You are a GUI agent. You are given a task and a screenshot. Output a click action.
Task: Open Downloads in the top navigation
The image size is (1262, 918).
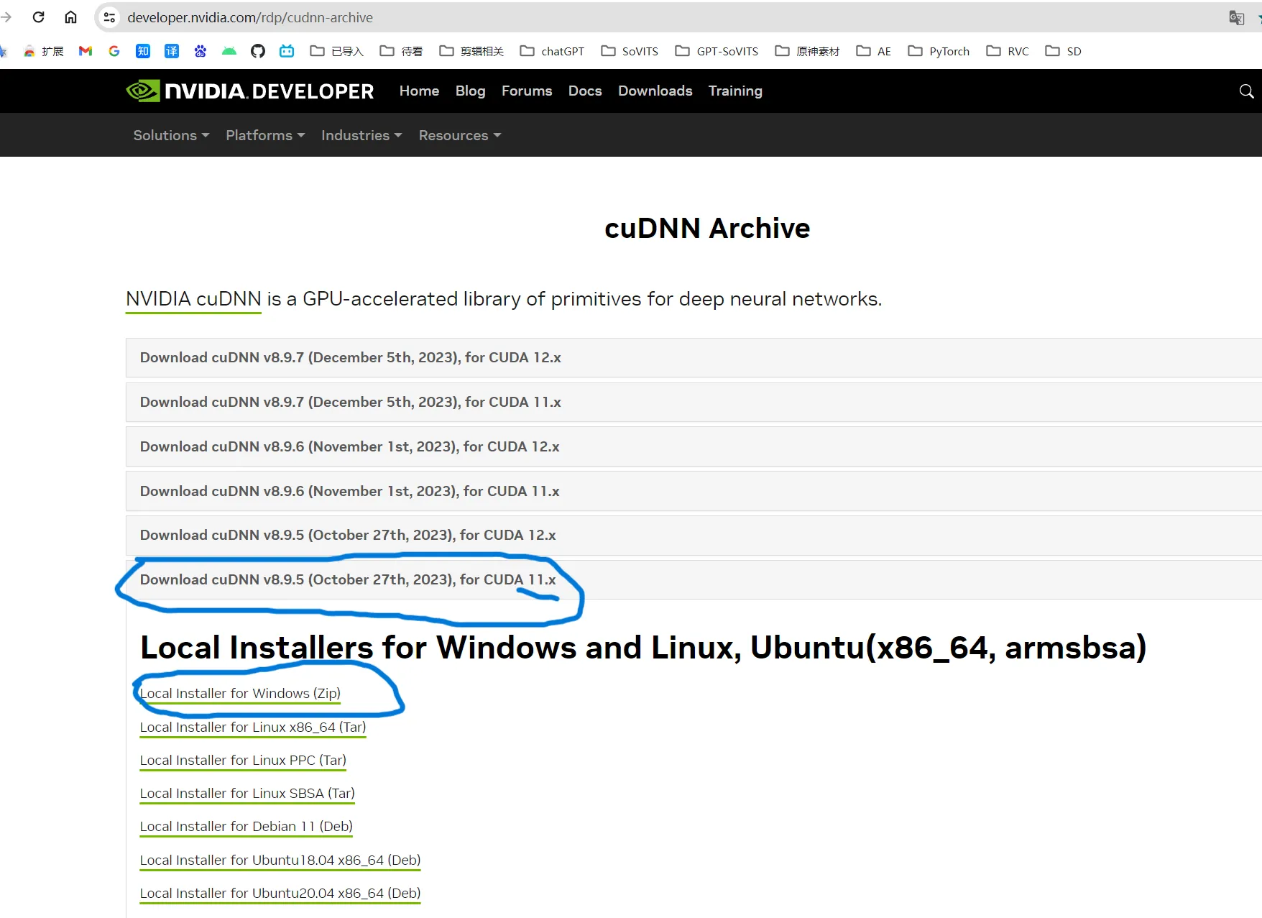point(655,91)
